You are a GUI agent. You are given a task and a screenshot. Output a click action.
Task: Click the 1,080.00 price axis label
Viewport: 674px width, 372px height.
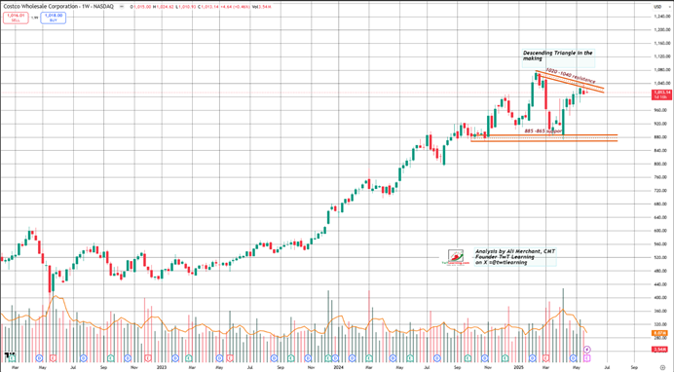tap(662, 69)
